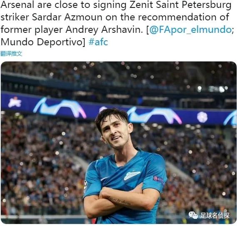Open the @FApor_elmundo mention link
The height and width of the screenshot is (226, 237).
(190, 29)
